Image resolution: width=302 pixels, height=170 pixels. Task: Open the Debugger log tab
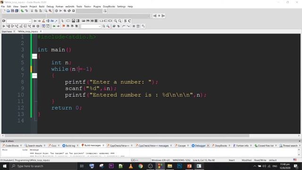pos(200,146)
